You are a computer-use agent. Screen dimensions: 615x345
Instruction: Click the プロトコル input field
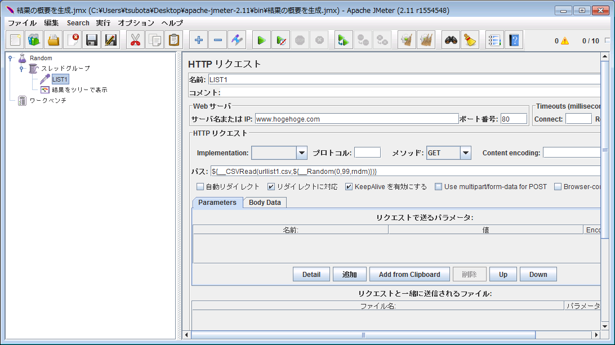click(368, 153)
